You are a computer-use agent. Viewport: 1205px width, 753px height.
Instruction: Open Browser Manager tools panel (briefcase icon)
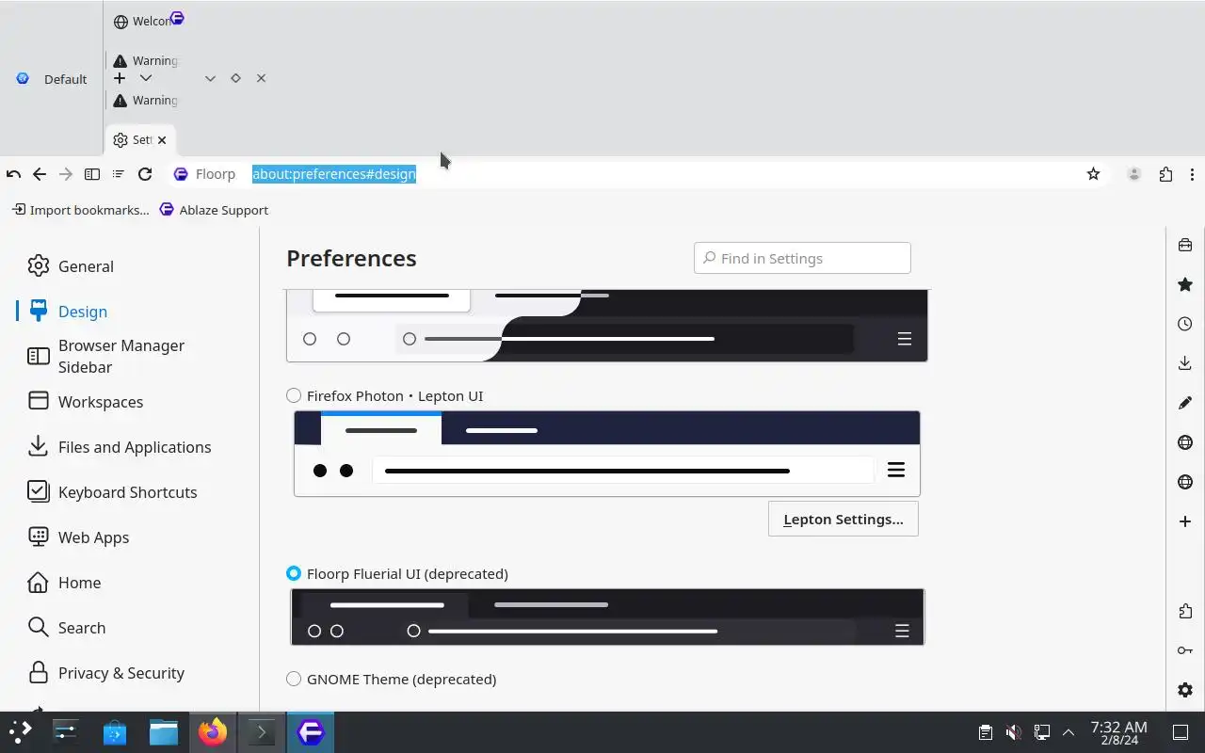(x=1185, y=245)
